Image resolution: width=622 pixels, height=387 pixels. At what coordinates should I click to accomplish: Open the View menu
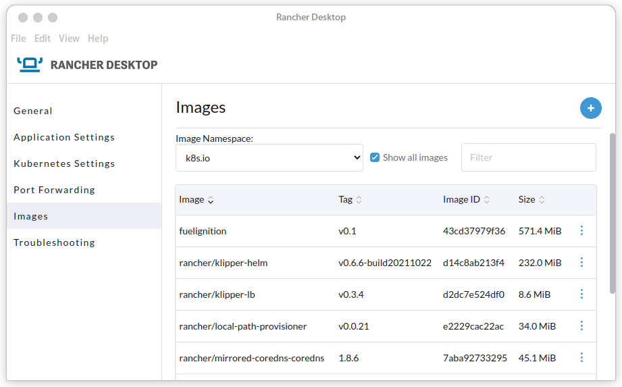point(69,38)
